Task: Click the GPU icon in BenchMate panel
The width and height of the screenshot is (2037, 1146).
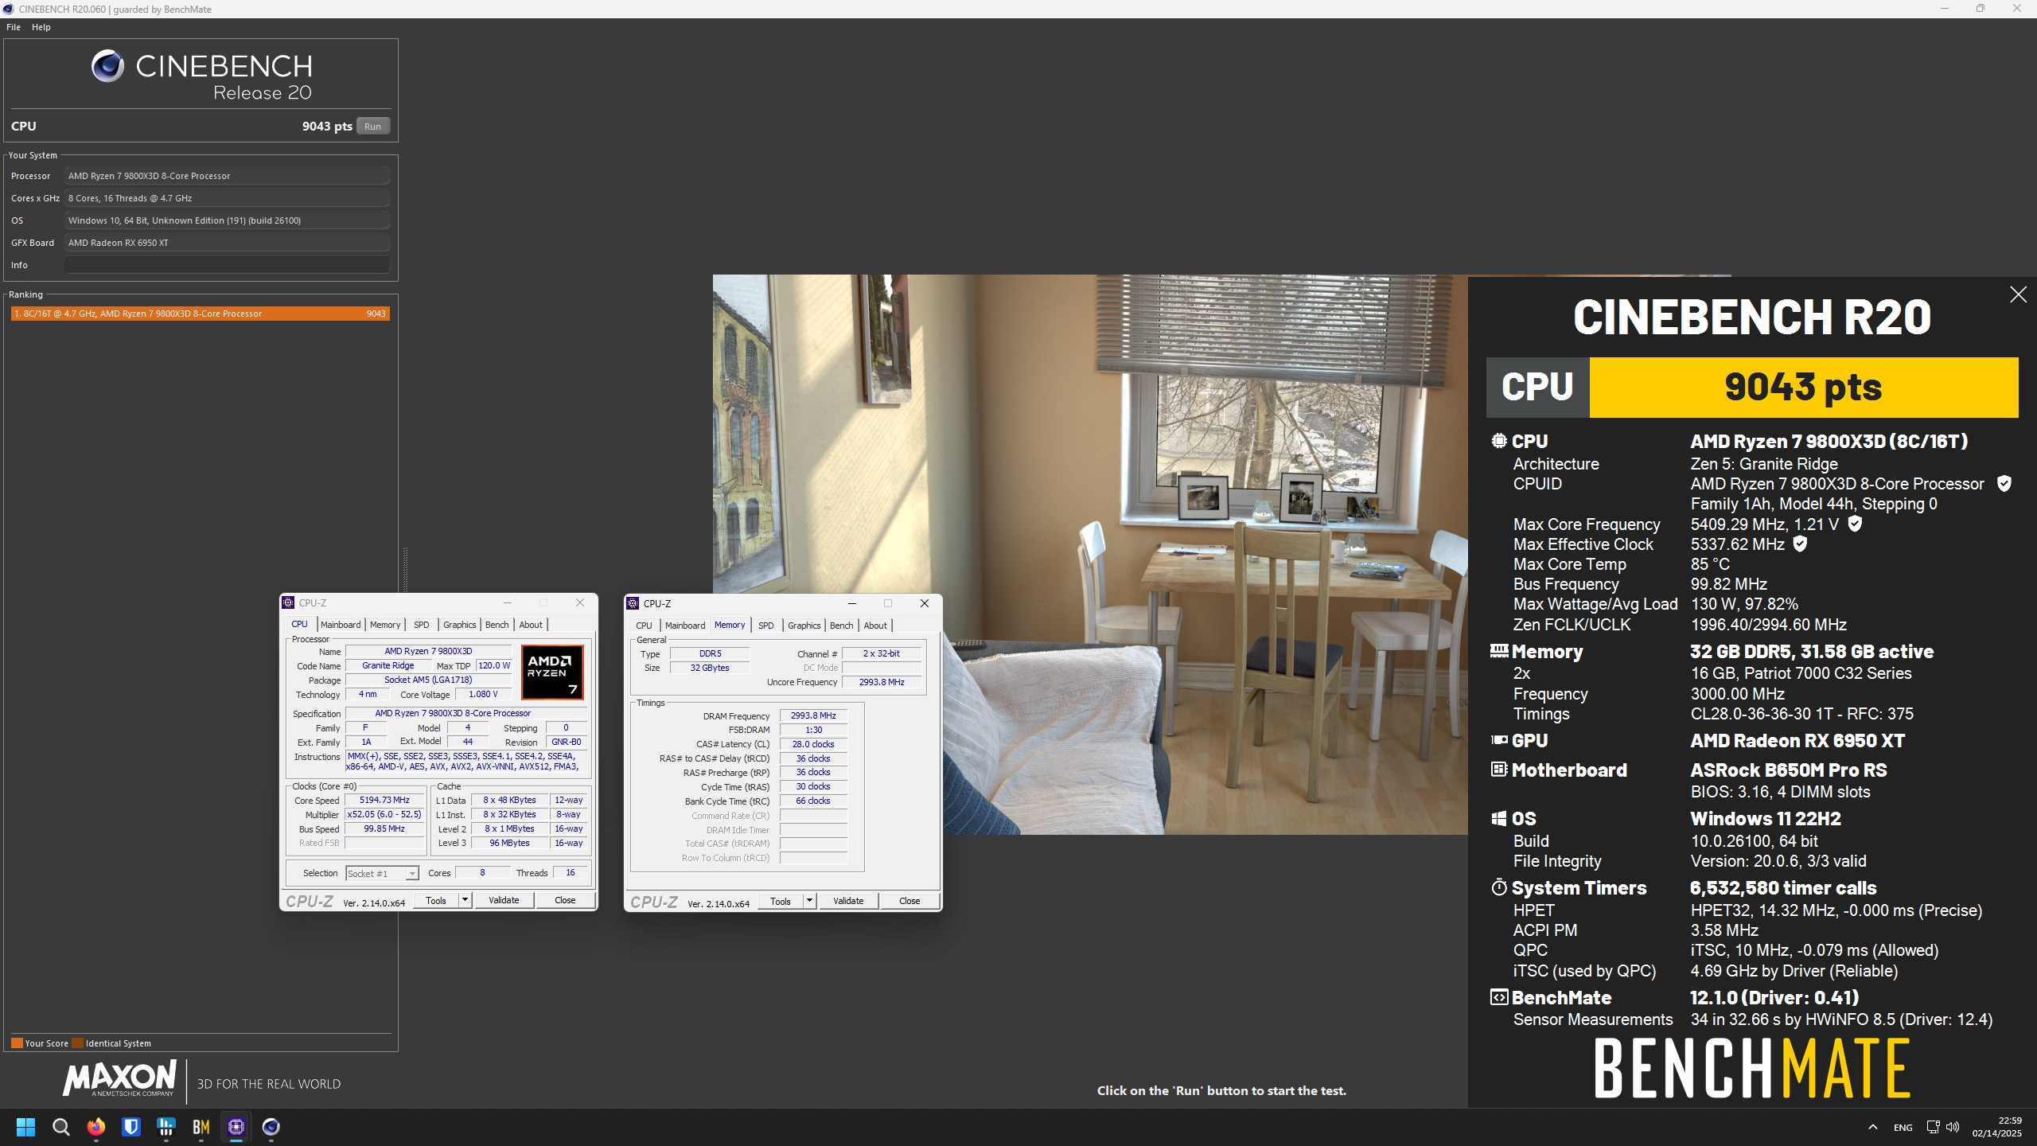Action: tap(1499, 740)
